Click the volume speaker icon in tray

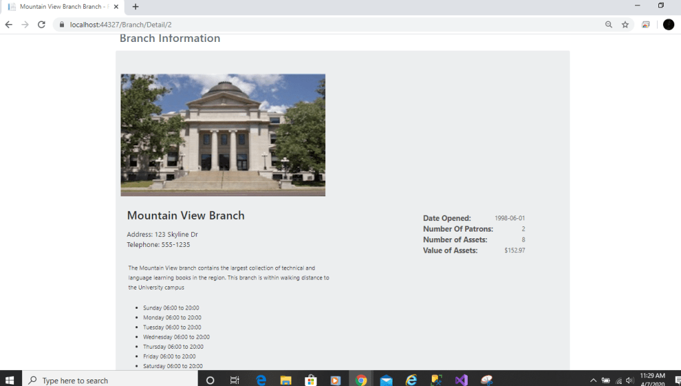point(630,381)
